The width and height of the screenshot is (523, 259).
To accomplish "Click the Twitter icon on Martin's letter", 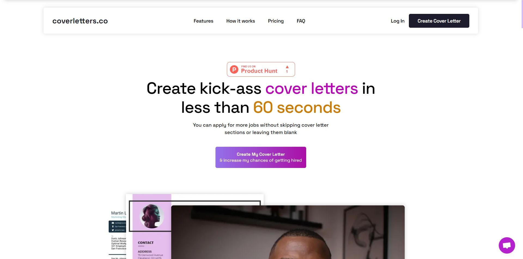I will (113, 230).
